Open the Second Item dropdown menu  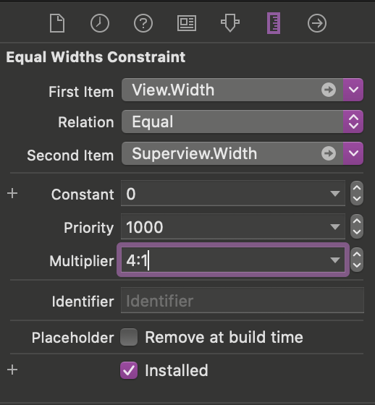[353, 153]
